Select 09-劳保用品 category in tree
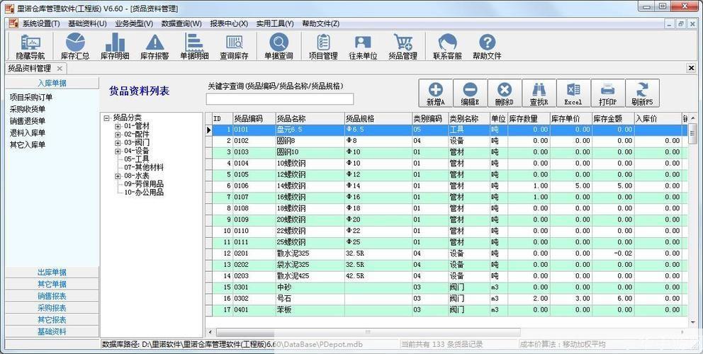The height and width of the screenshot is (354, 703). pyautogui.click(x=144, y=184)
